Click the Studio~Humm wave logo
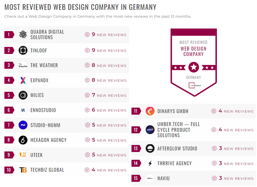The image size is (257, 187). tap(23, 125)
